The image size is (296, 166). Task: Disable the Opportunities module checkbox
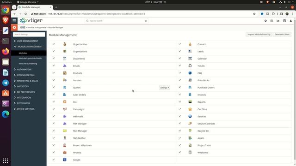[x=54, y=44]
